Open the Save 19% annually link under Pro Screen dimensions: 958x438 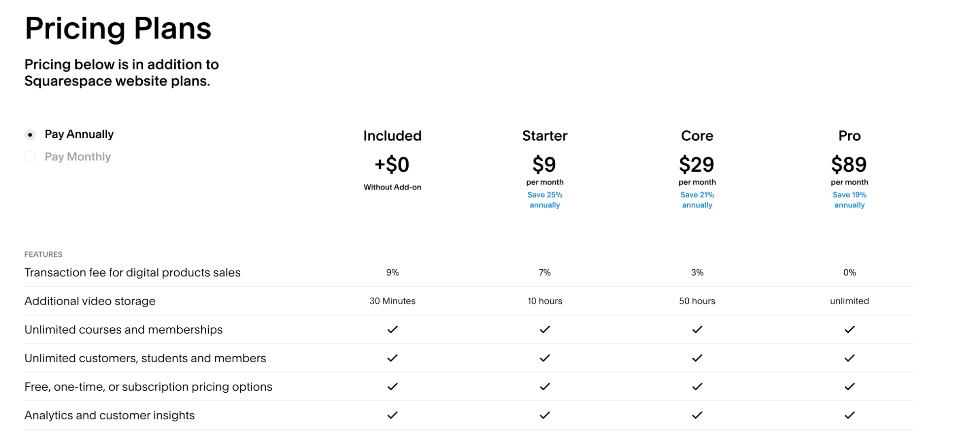(x=849, y=200)
